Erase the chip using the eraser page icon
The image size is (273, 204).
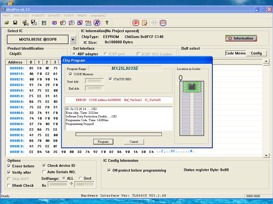coord(144,23)
